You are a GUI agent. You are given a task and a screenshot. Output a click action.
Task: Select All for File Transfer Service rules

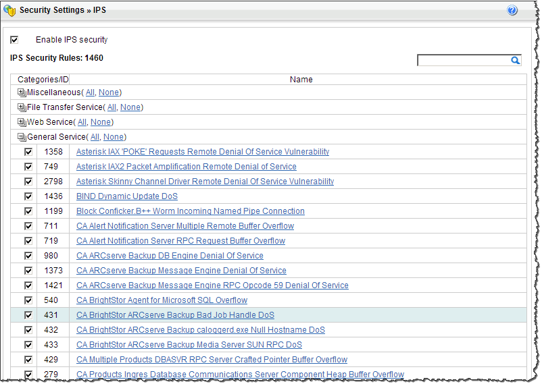[112, 107]
